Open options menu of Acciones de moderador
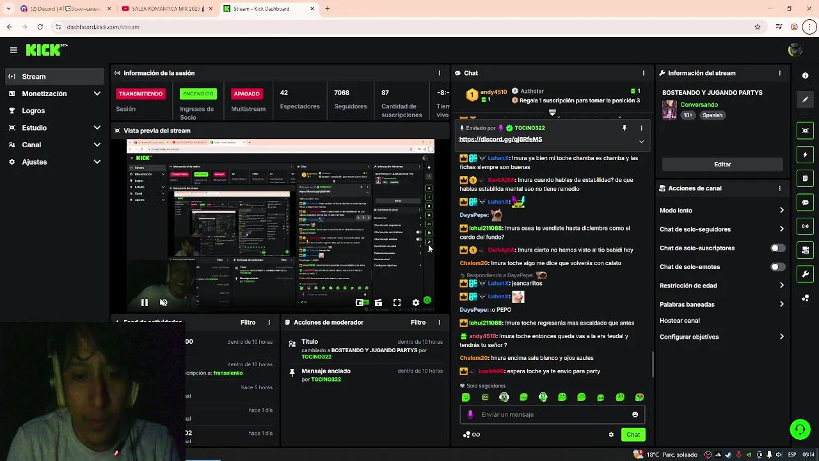 439,323
